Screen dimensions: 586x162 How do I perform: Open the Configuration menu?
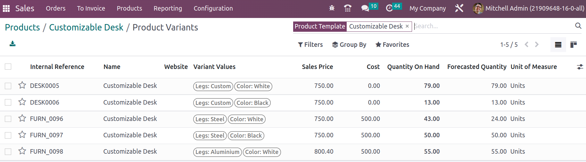(213, 8)
